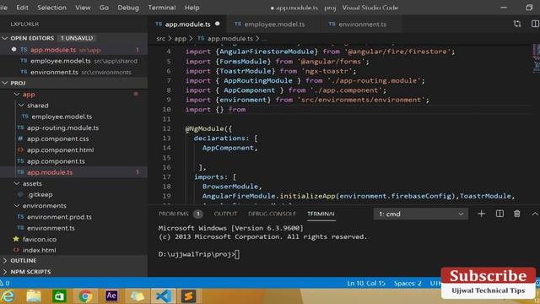
Task: Open employee.model.ts under shared folder
Action: tap(62, 117)
